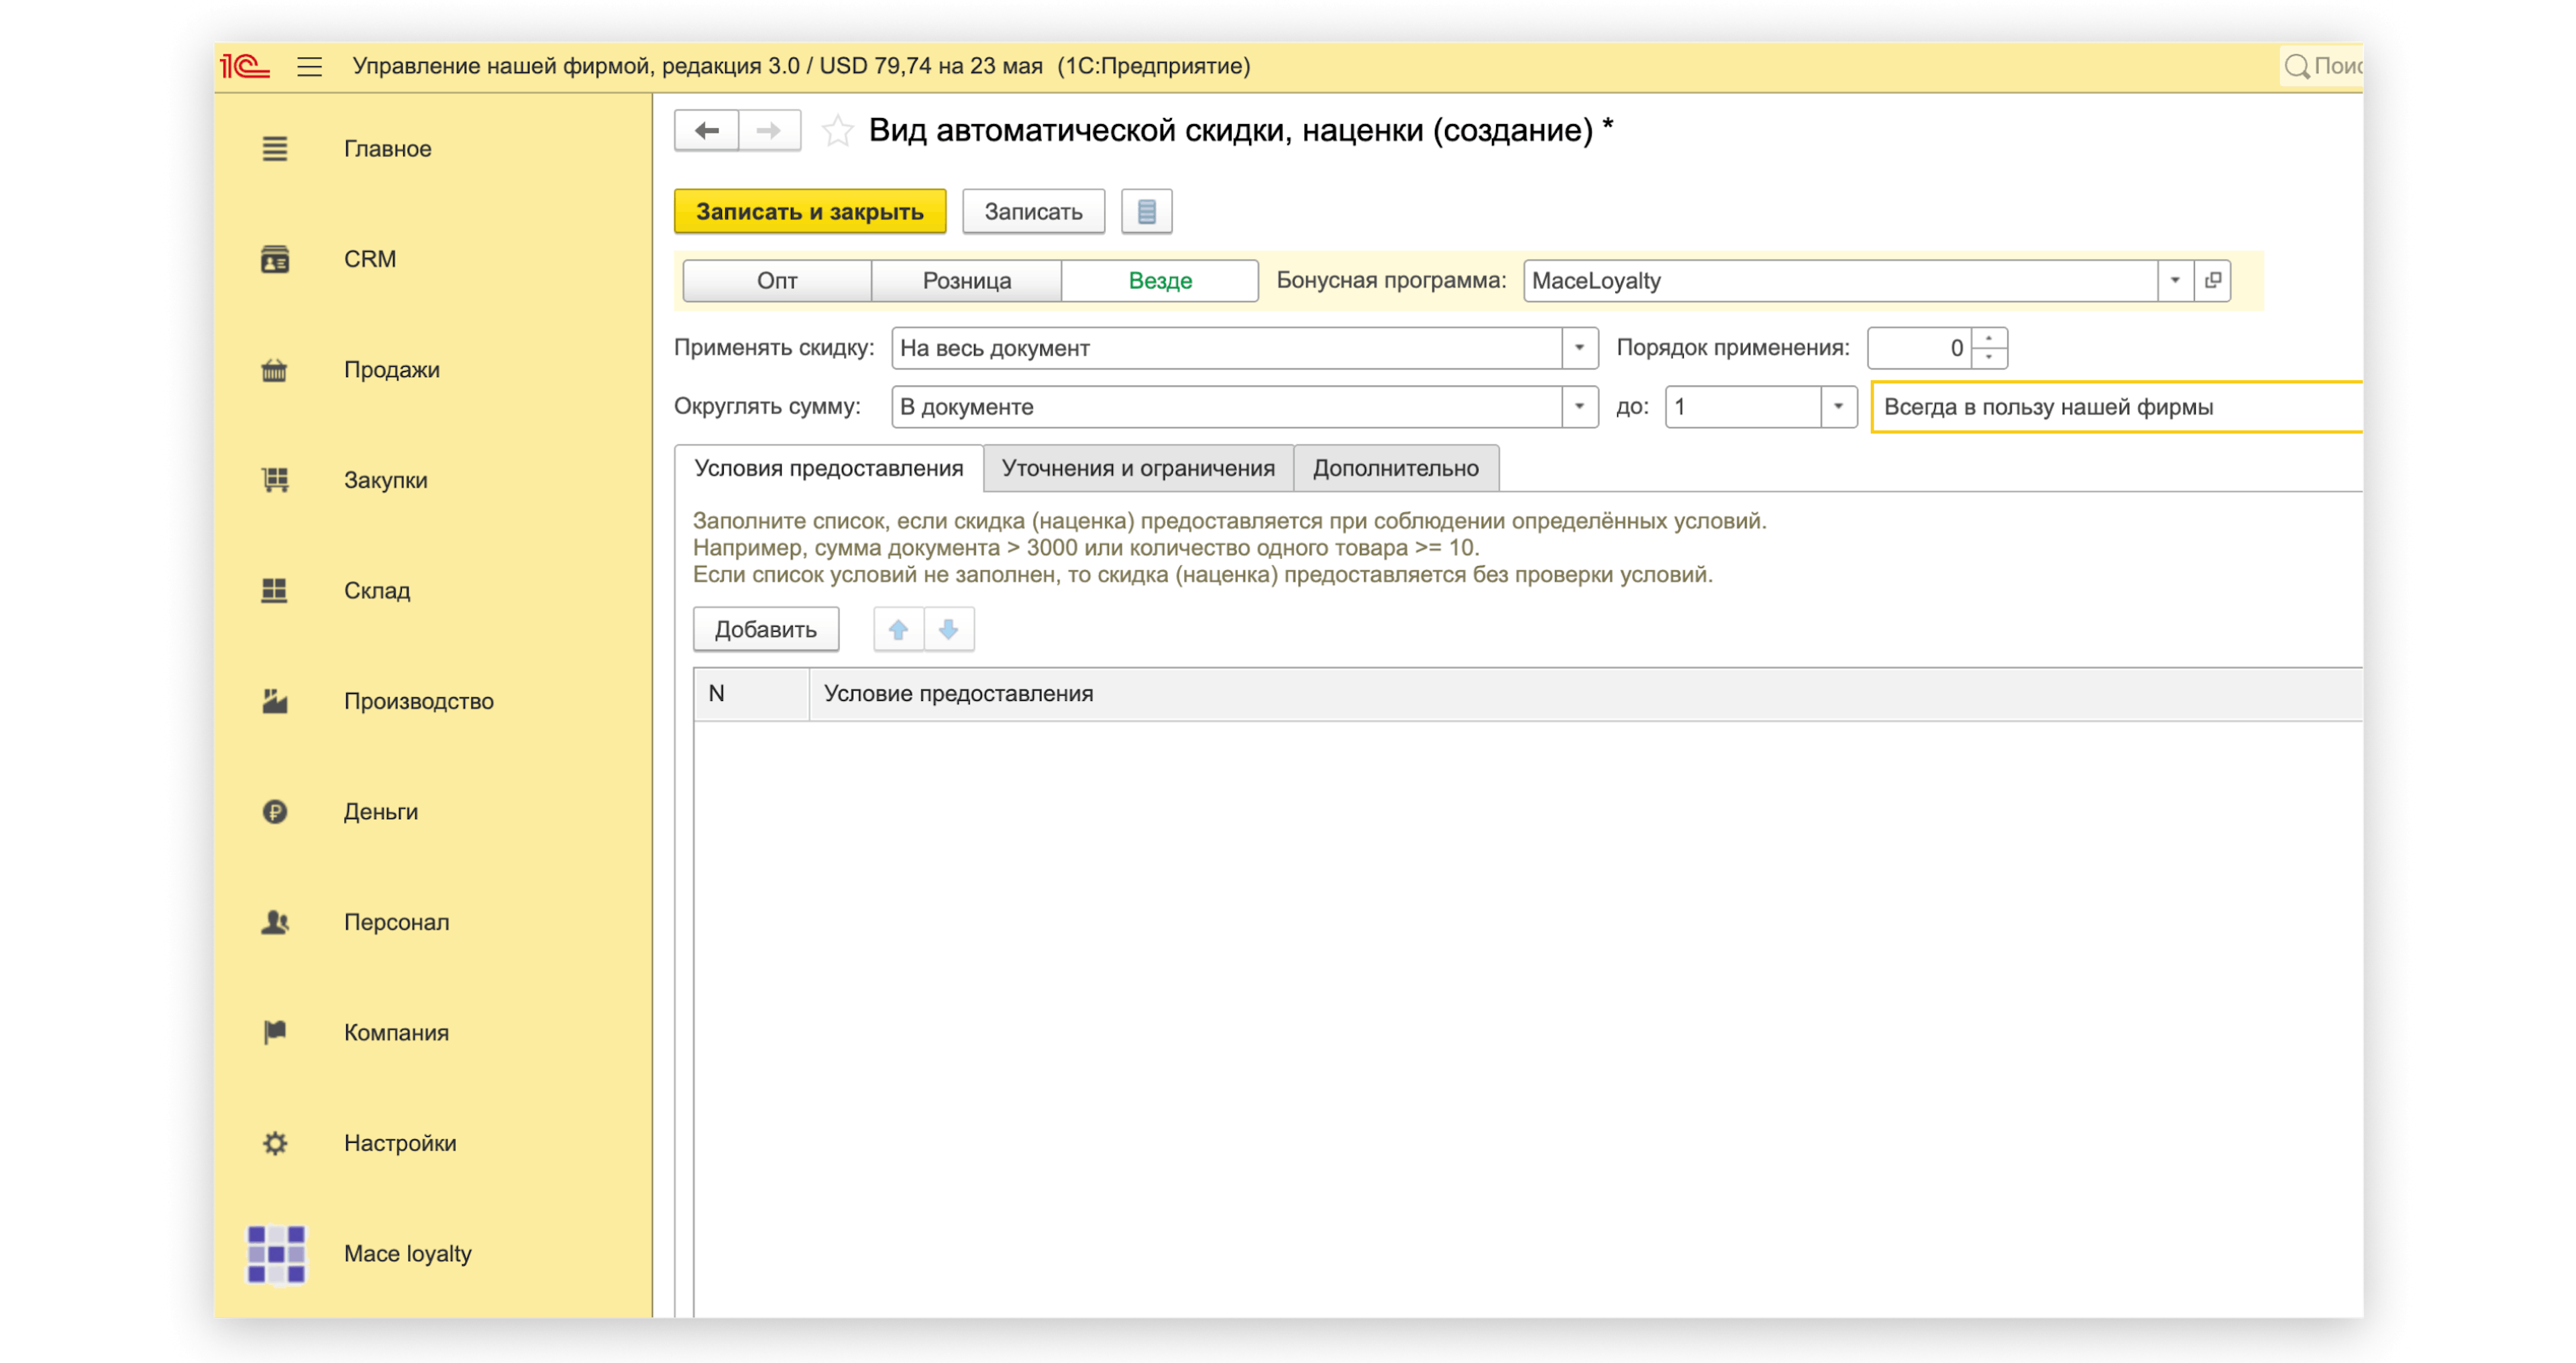Image resolution: width=2576 pixels, height=1363 pixels.
Task: Add form to favorites star
Action: (837, 131)
